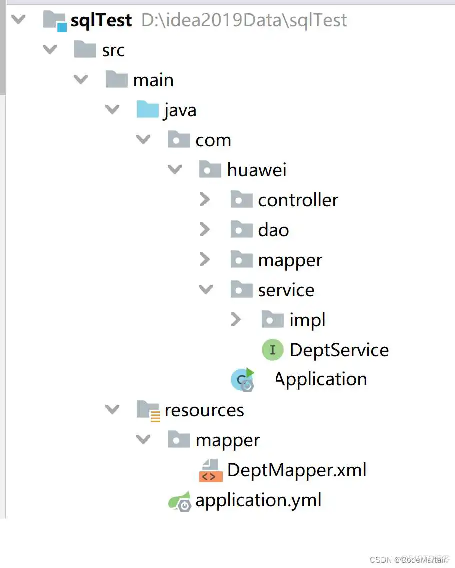Image resolution: width=455 pixels, height=568 pixels.
Task: Click the resources root folder icon
Action: (x=148, y=411)
